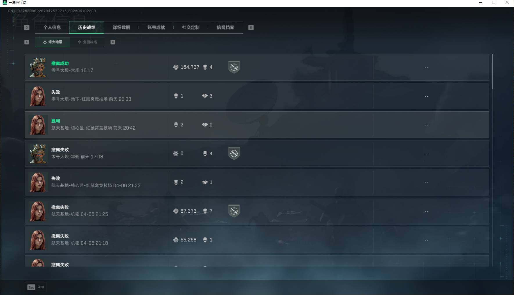Click the shield badge on the 164,737 match

[x=234, y=67]
